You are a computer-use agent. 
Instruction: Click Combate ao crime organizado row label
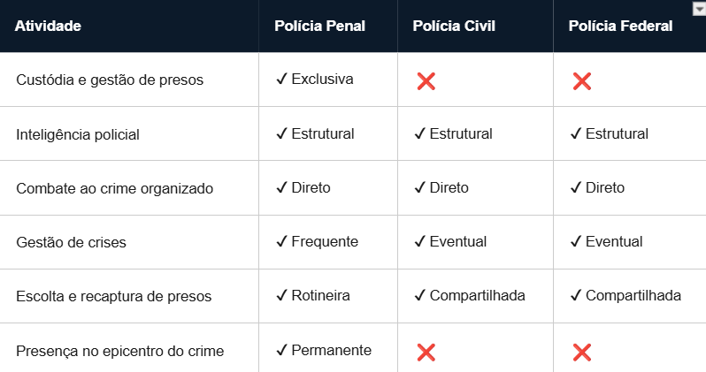pos(114,188)
